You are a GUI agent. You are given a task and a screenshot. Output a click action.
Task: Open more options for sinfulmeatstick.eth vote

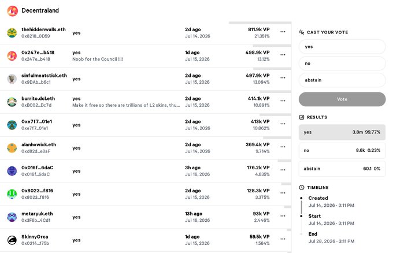point(283,78)
